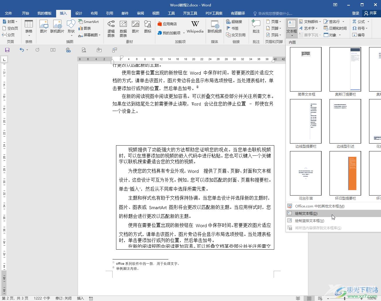Screen dimensions: 381x301
Task: Click the Undo arrow icon
Action: coord(22,50)
